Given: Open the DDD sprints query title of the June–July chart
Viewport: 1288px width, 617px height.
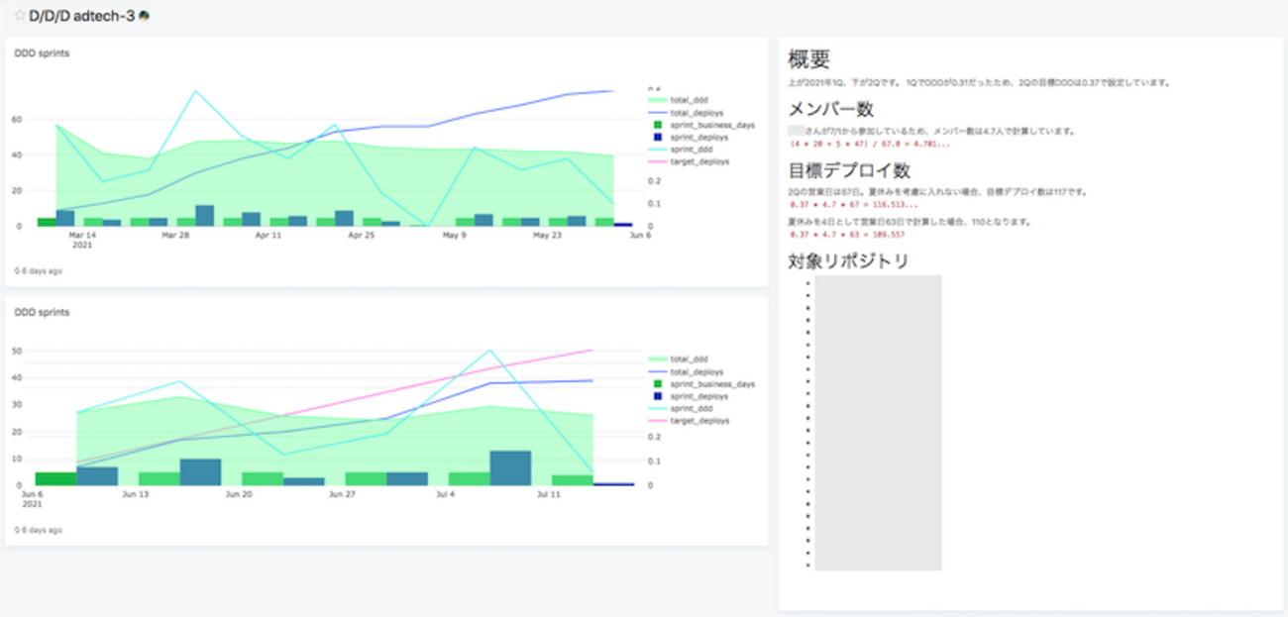Looking at the screenshot, I should pyautogui.click(x=42, y=312).
